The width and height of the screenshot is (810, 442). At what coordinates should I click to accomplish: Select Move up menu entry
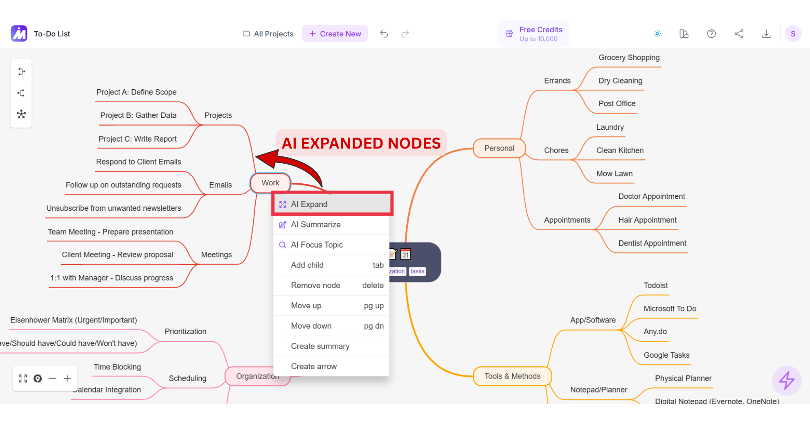[x=332, y=306]
